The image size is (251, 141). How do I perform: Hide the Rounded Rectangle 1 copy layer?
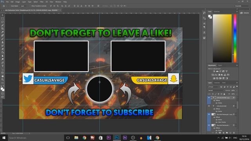point(209,114)
